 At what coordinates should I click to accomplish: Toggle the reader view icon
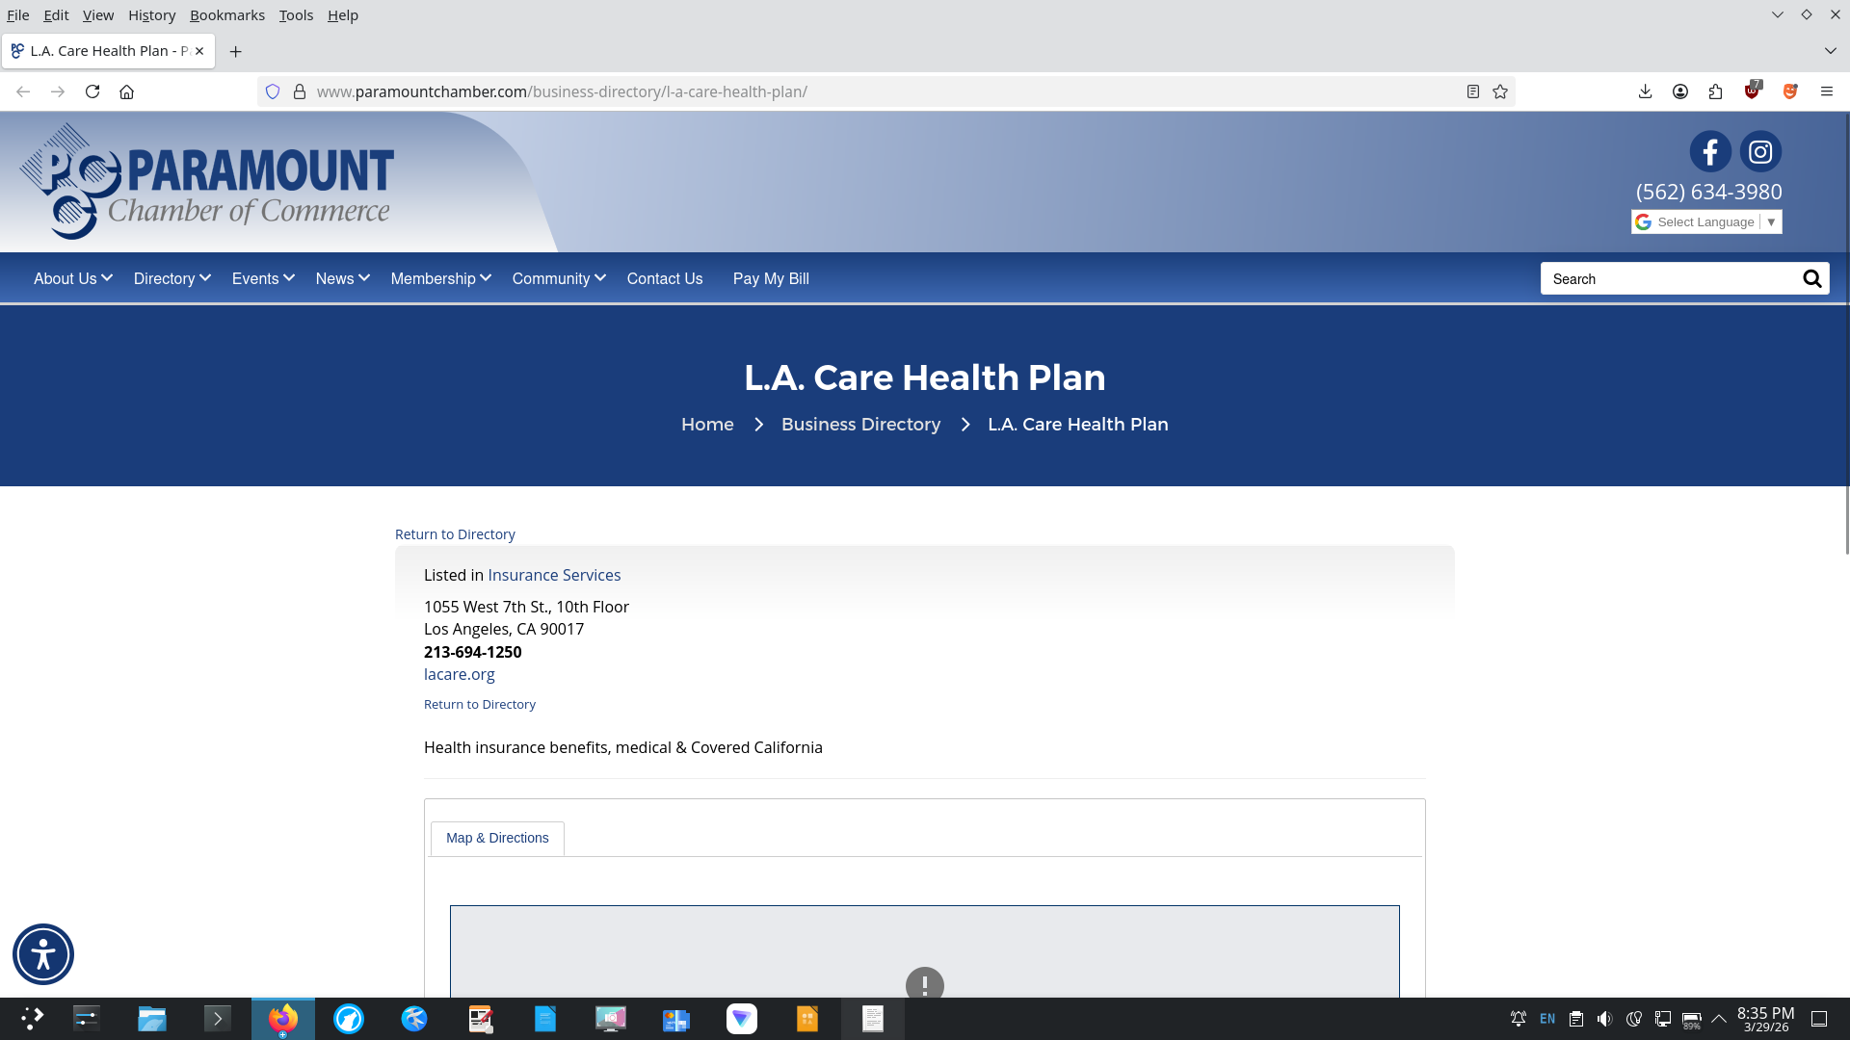pos(1473,91)
